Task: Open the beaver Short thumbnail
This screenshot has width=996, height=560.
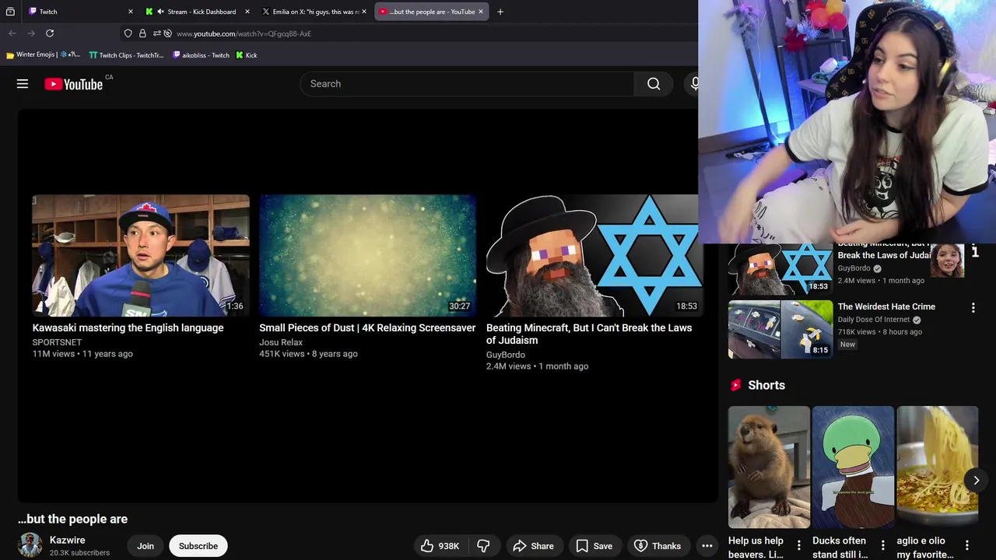Action: coord(769,467)
